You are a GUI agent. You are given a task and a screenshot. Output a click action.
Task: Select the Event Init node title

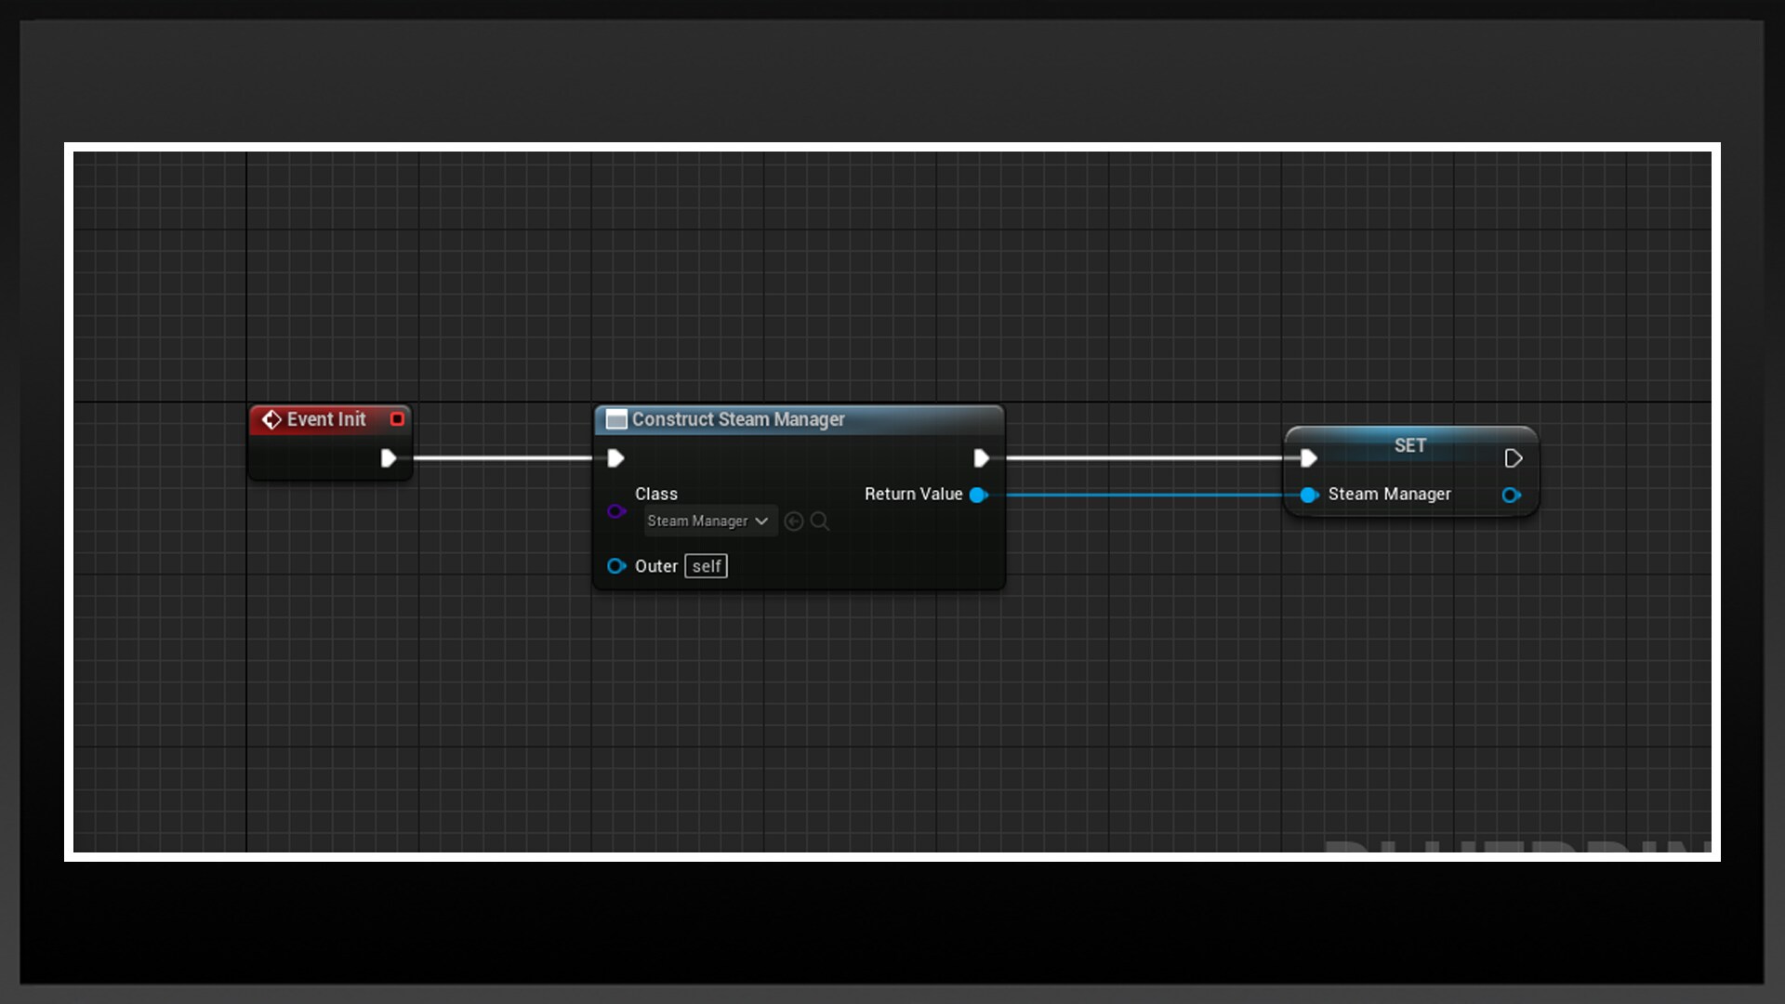point(325,419)
